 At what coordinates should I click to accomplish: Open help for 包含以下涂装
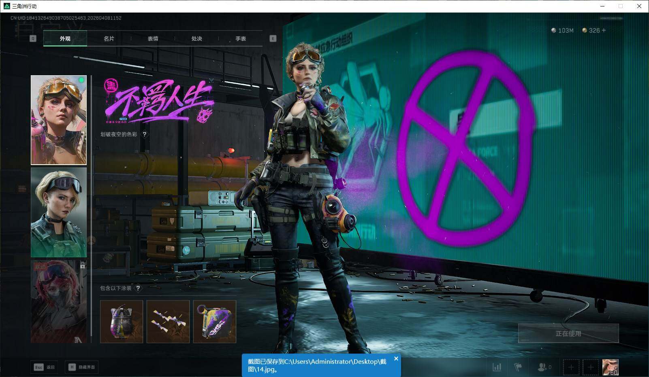point(138,288)
